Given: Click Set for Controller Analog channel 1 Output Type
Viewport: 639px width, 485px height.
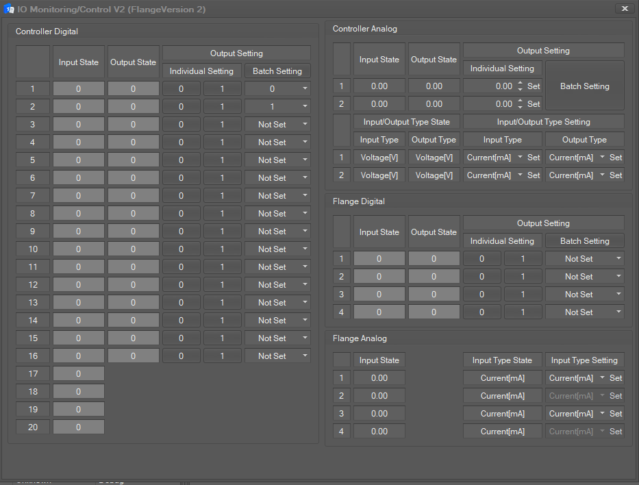Looking at the screenshot, I should pyautogui.click(x=616, y=158).
